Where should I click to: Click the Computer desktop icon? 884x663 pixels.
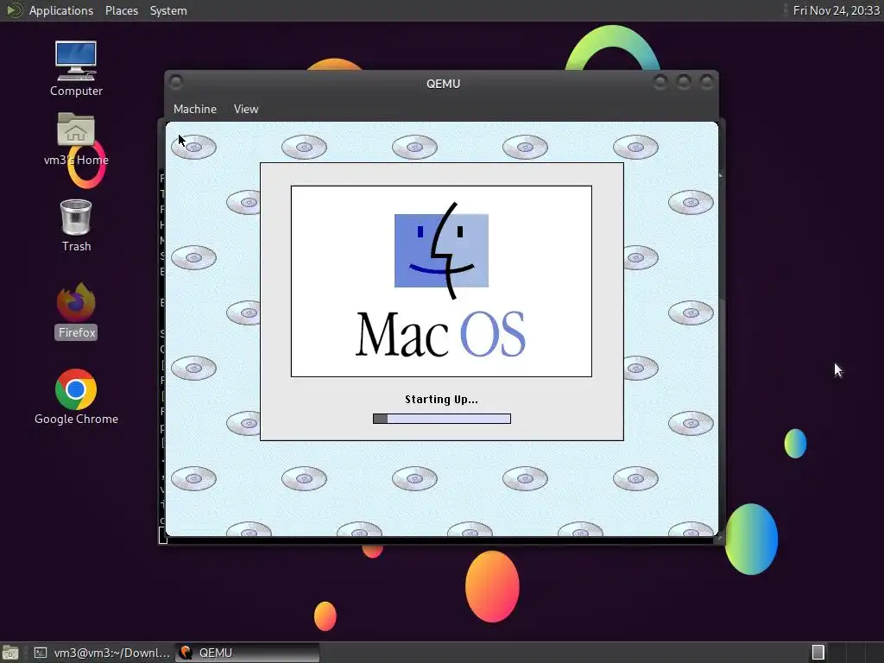coord(76,69)
